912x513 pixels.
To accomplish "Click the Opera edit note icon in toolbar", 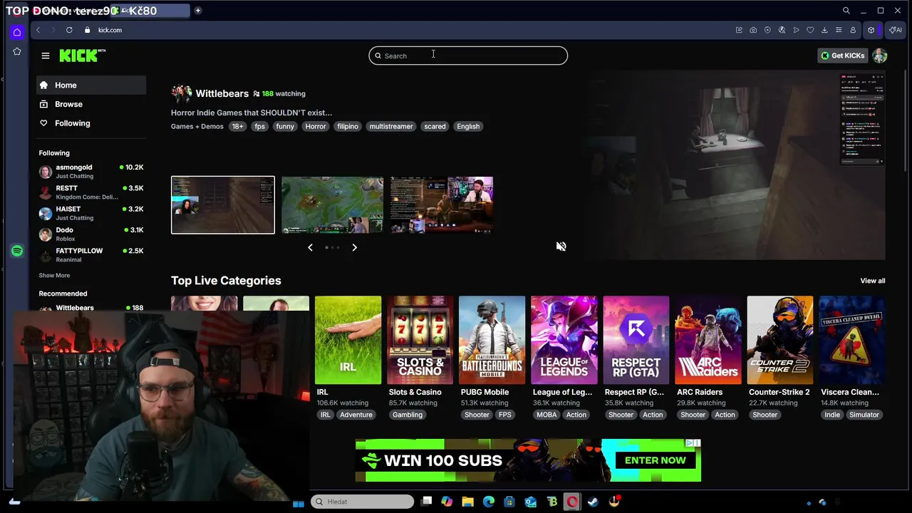I will [x=739, y=30].
